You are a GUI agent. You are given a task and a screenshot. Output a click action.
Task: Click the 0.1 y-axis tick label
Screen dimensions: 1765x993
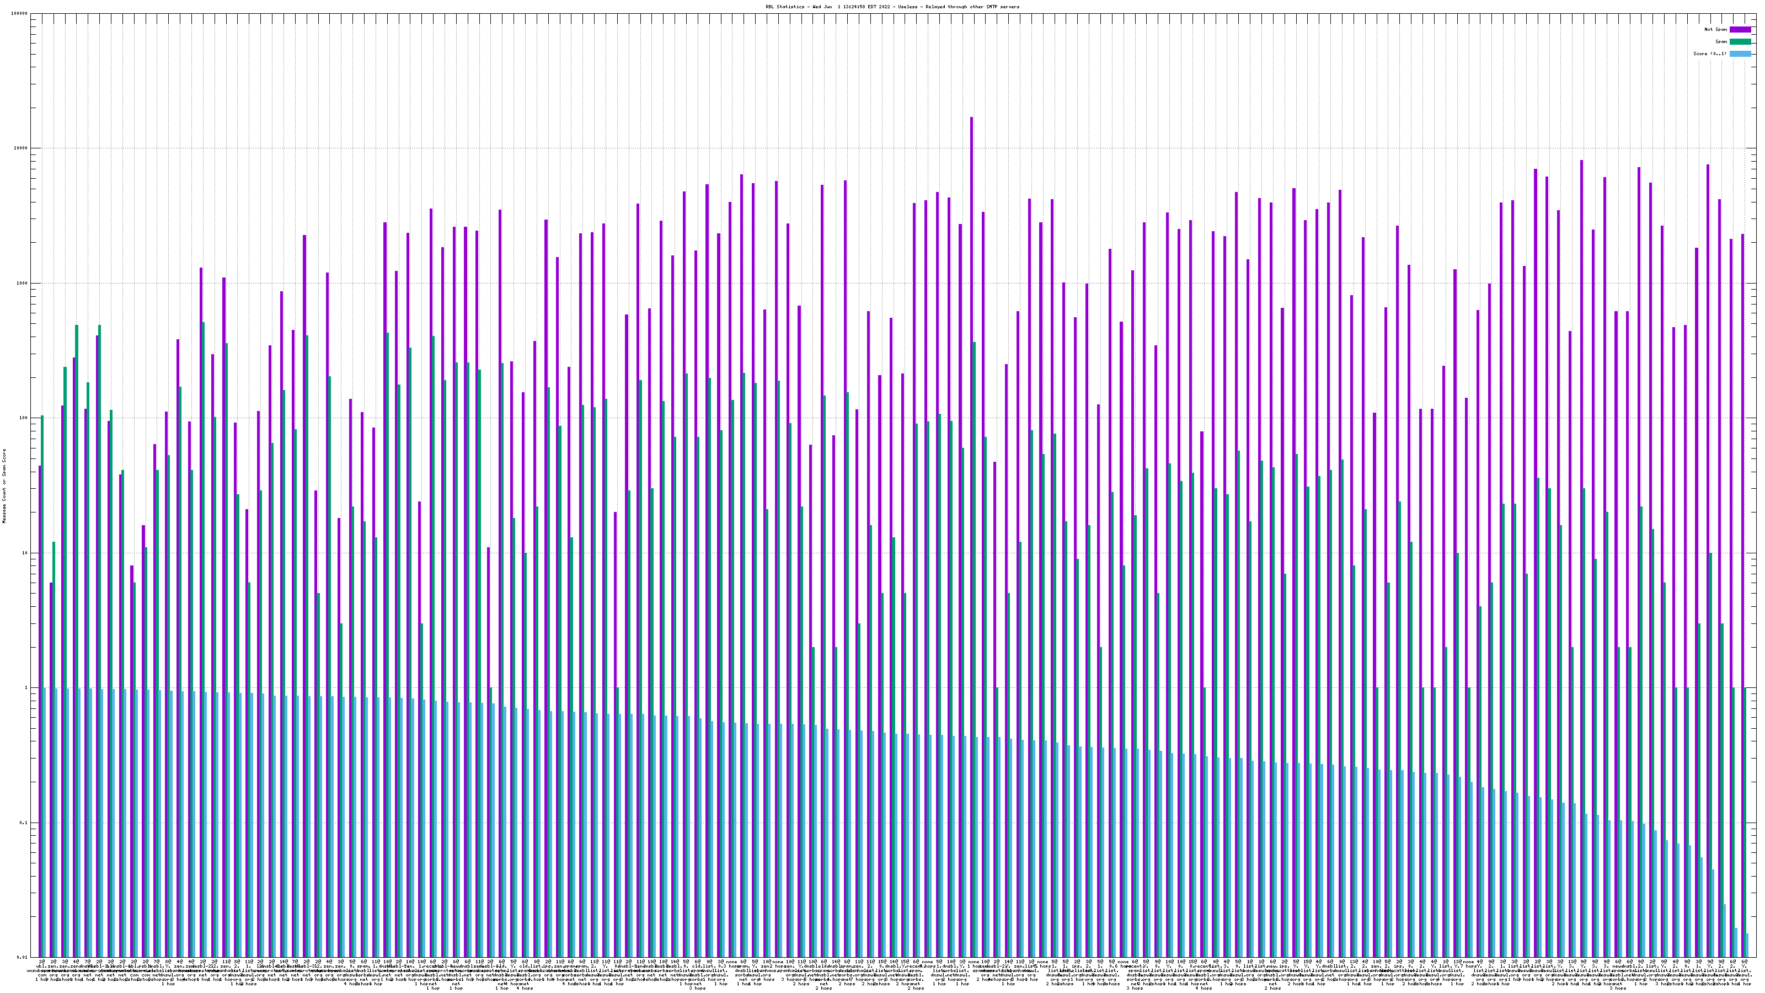pyautogui.click(x=24, y=823)
